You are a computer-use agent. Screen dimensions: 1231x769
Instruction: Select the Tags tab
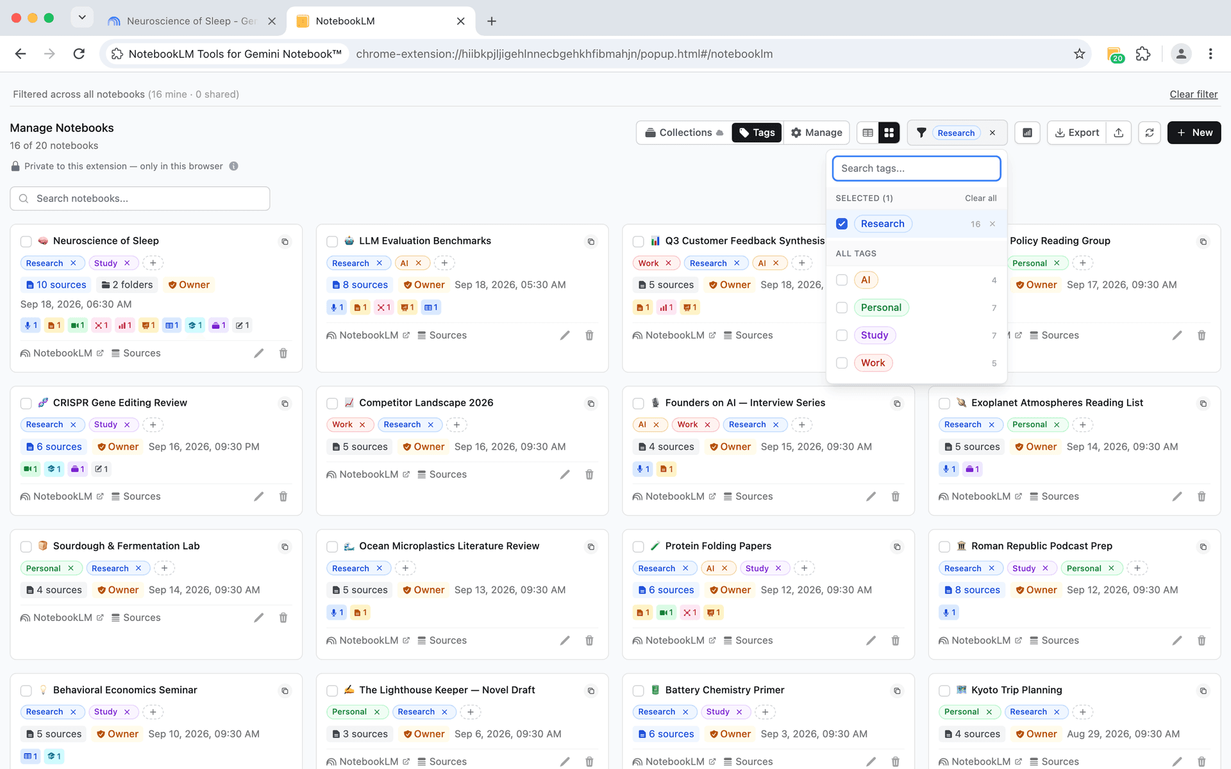(757, 133)
